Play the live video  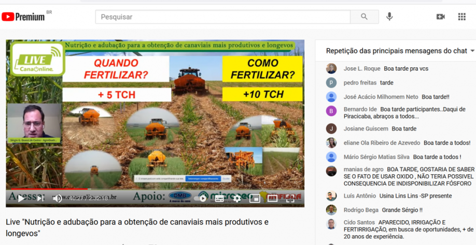click(x=21, y=198)
